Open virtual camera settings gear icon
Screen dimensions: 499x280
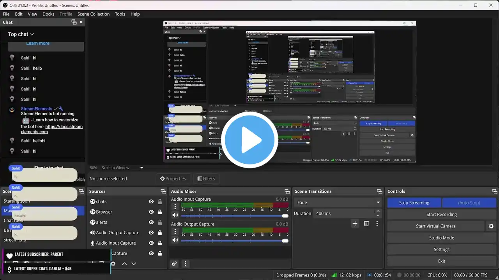click(x=491, y=226)
